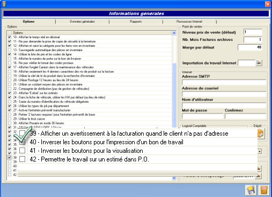Image resolution: width=272 pixels, height=197 pixels.
Task: Open the dropdown arrow at the right panel edge
Action: tap(260, 151)
